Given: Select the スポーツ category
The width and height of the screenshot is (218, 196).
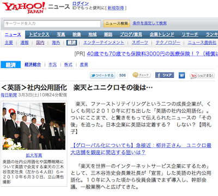Looking at the screenshot, I should (140, 42).
